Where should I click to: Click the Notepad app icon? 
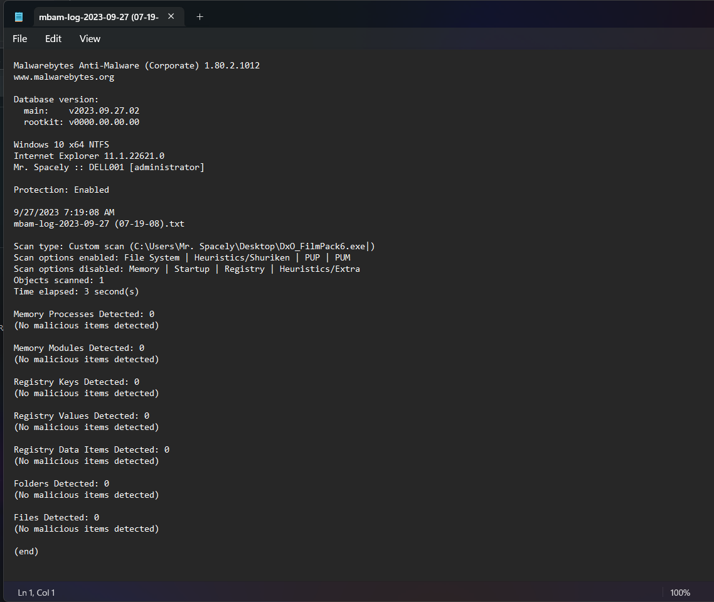tap(19, 17)
